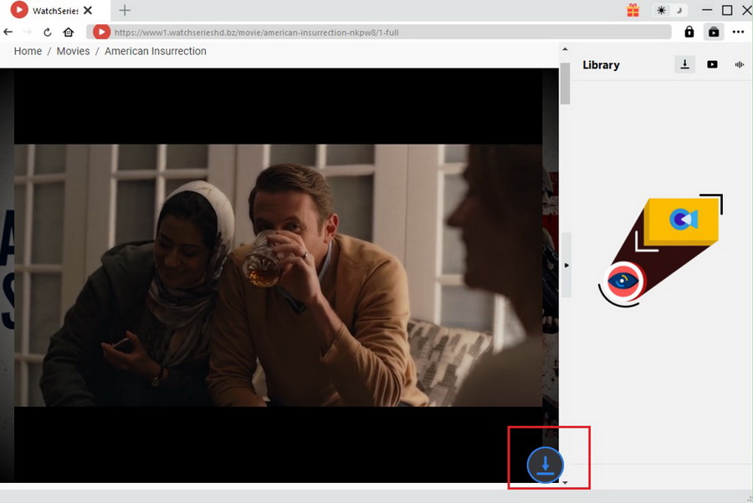753x503 pixels.
Task: Click the Movies breadcrumb link
Action: click(73, 51)
